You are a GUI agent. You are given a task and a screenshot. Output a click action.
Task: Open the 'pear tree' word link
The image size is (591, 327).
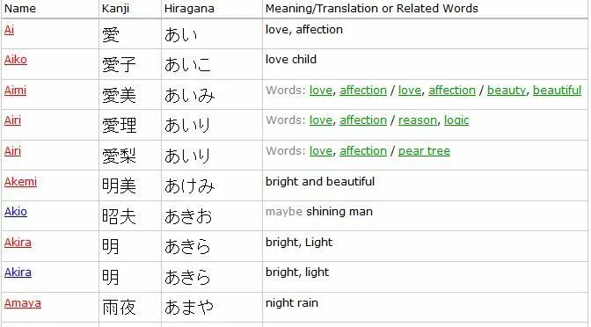(x=424, y=151)
